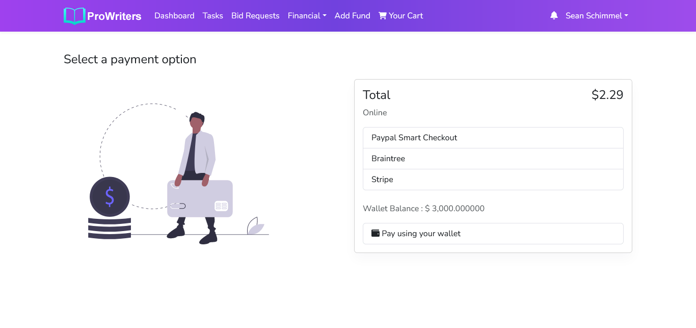696x328 pixels.
Task: Click the shopping cart icon in navbar
Action: click(383, 16)
